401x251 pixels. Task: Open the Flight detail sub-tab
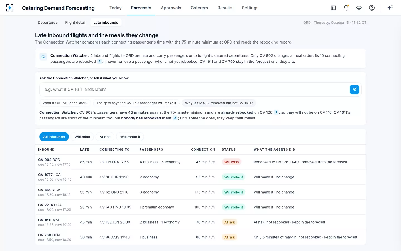pyautogui.click(x=75, y=23)
